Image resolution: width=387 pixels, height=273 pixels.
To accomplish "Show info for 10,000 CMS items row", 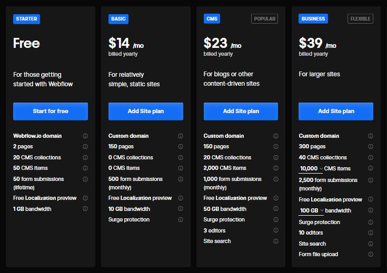I will [371, 168].
